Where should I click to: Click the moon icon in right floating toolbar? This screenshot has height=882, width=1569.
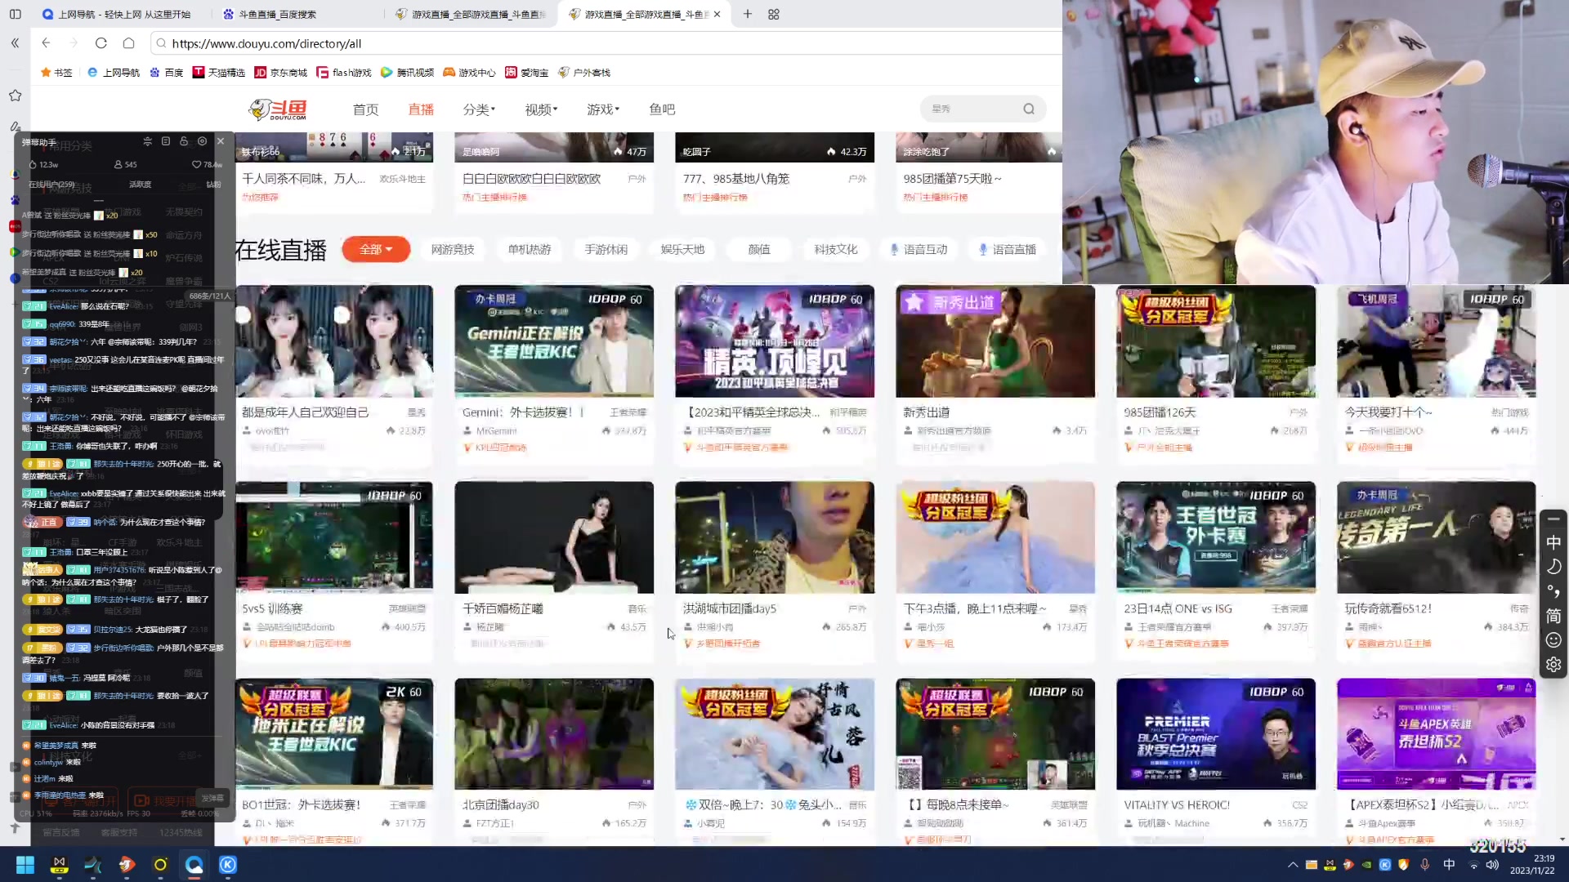1553,567
